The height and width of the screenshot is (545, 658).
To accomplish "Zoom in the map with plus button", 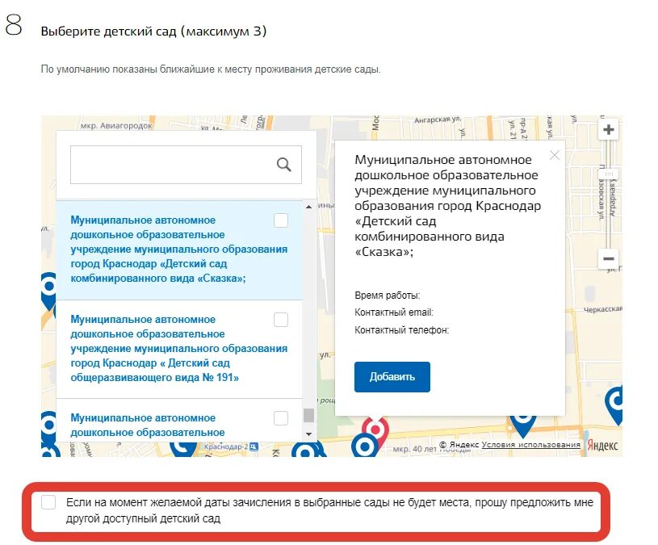I will click(609, 130).
